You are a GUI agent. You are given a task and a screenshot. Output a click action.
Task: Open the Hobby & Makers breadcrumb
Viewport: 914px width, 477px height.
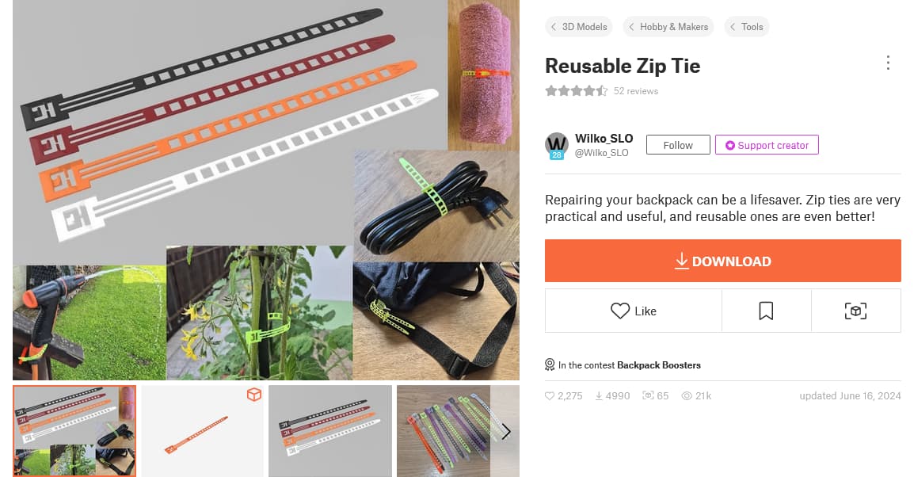coord(668,27)
